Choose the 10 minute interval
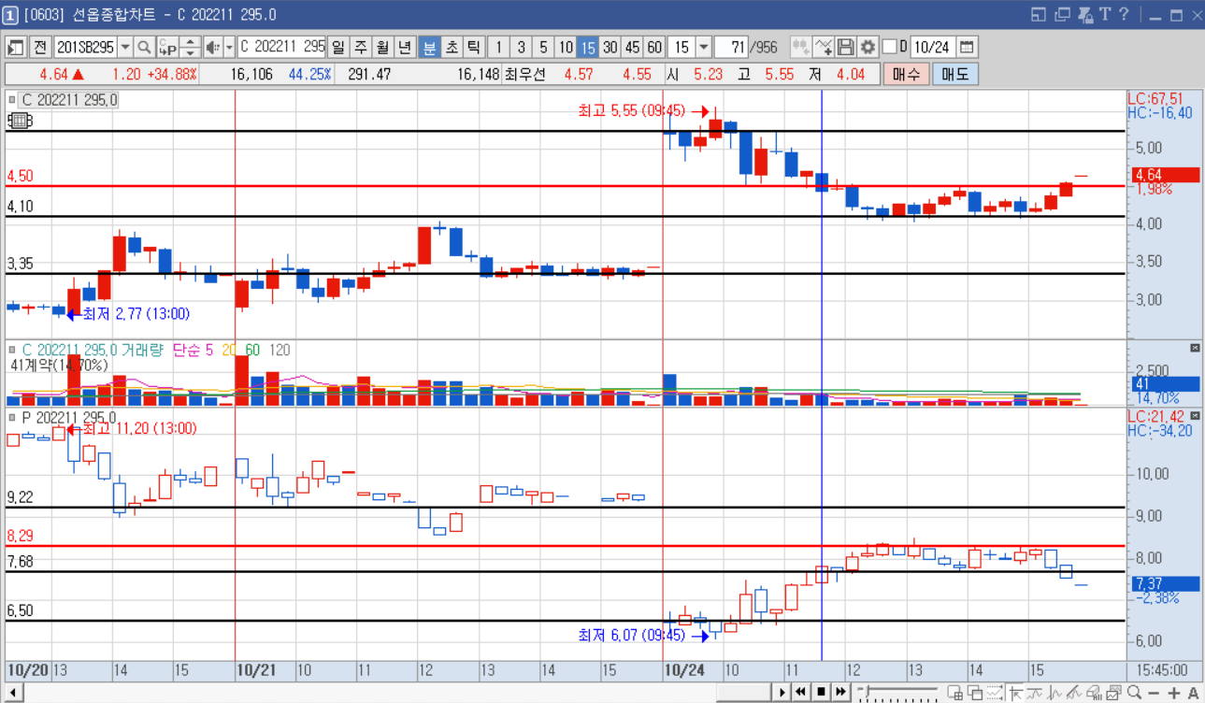This screenshot has width=1205, height=703. (x=566, y=47)
